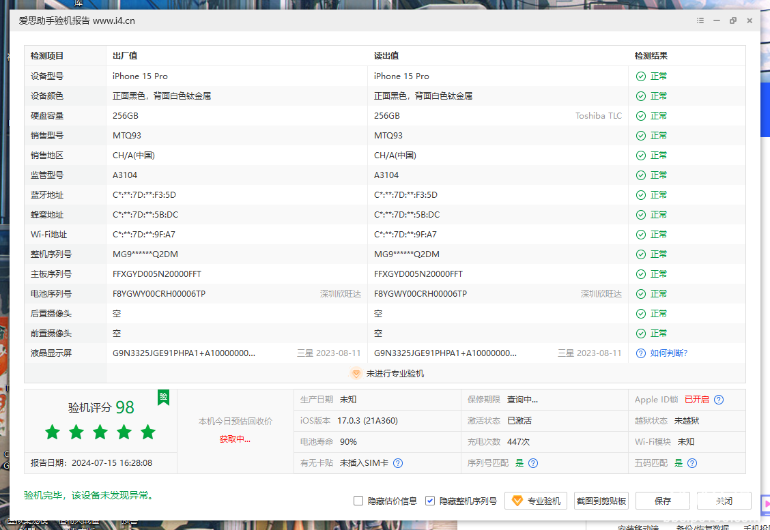Open the title bar menu list icon
The image size is (770, 530).
(700, 20)
